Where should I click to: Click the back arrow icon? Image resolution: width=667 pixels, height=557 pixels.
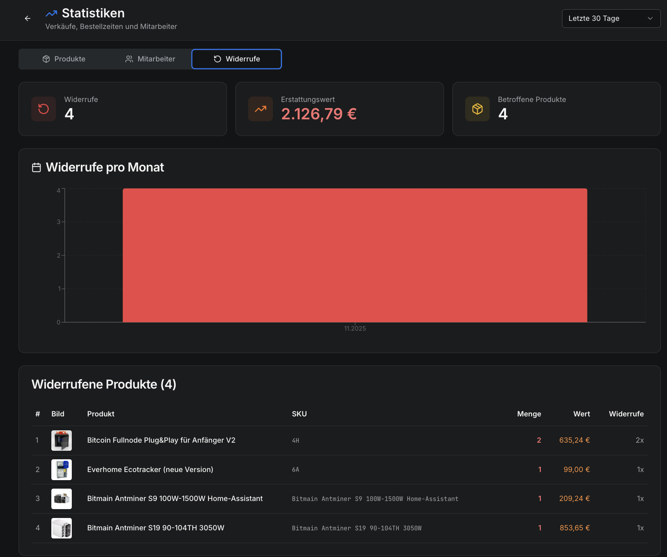tap(27, 19)
